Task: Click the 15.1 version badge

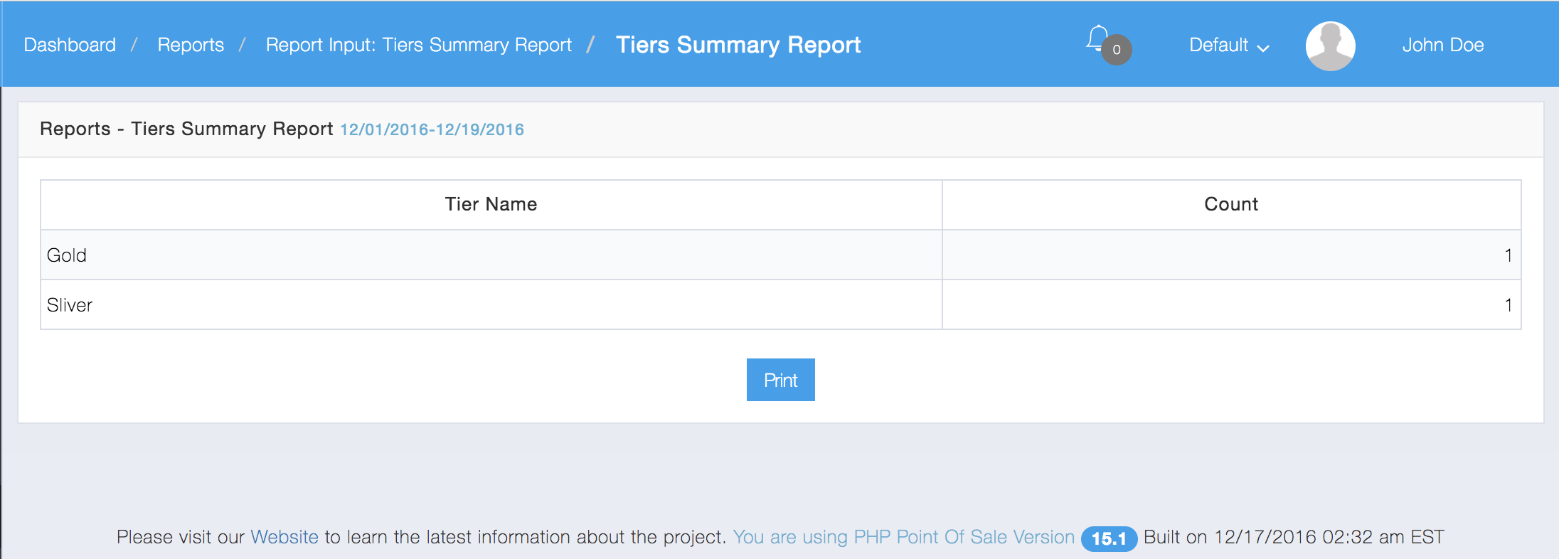Action: pos(1109,538)
